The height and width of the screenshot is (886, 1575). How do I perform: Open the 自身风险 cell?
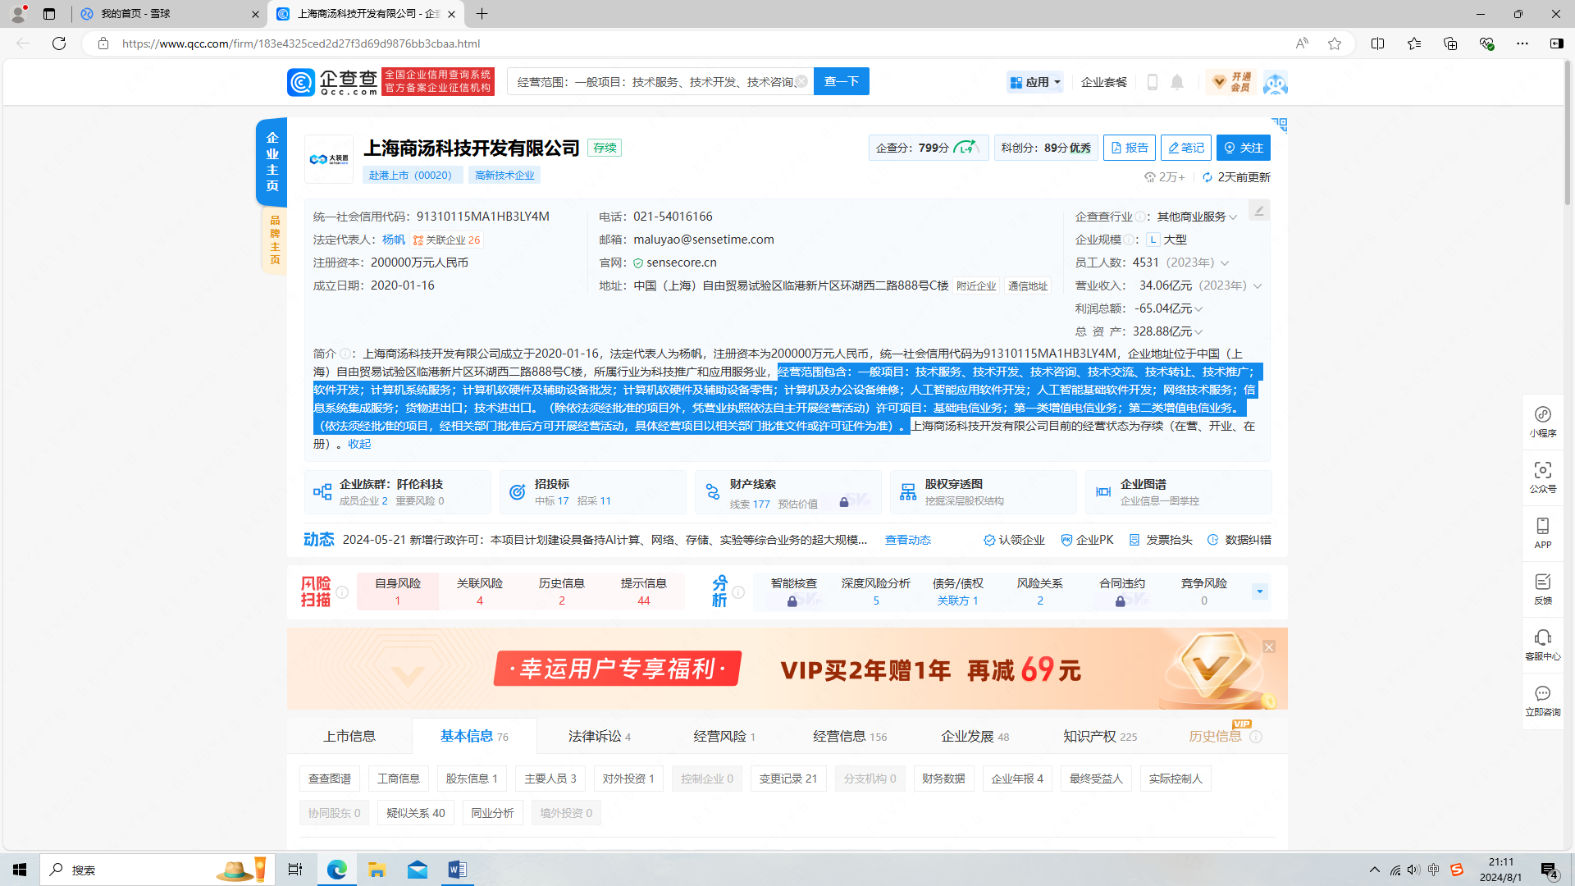point(398,591)
